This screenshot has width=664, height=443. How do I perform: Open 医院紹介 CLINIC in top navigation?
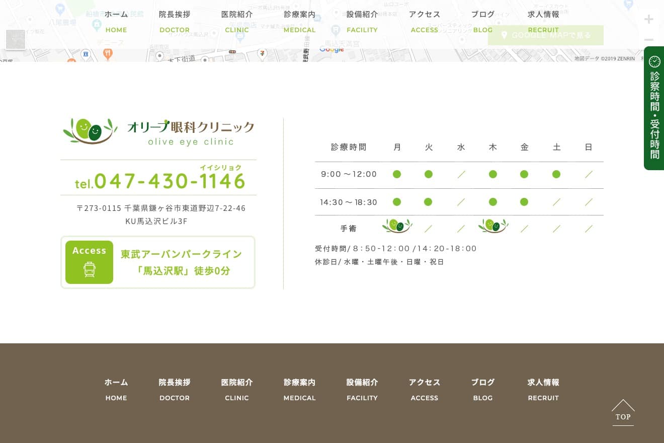(x=237, y=22)
